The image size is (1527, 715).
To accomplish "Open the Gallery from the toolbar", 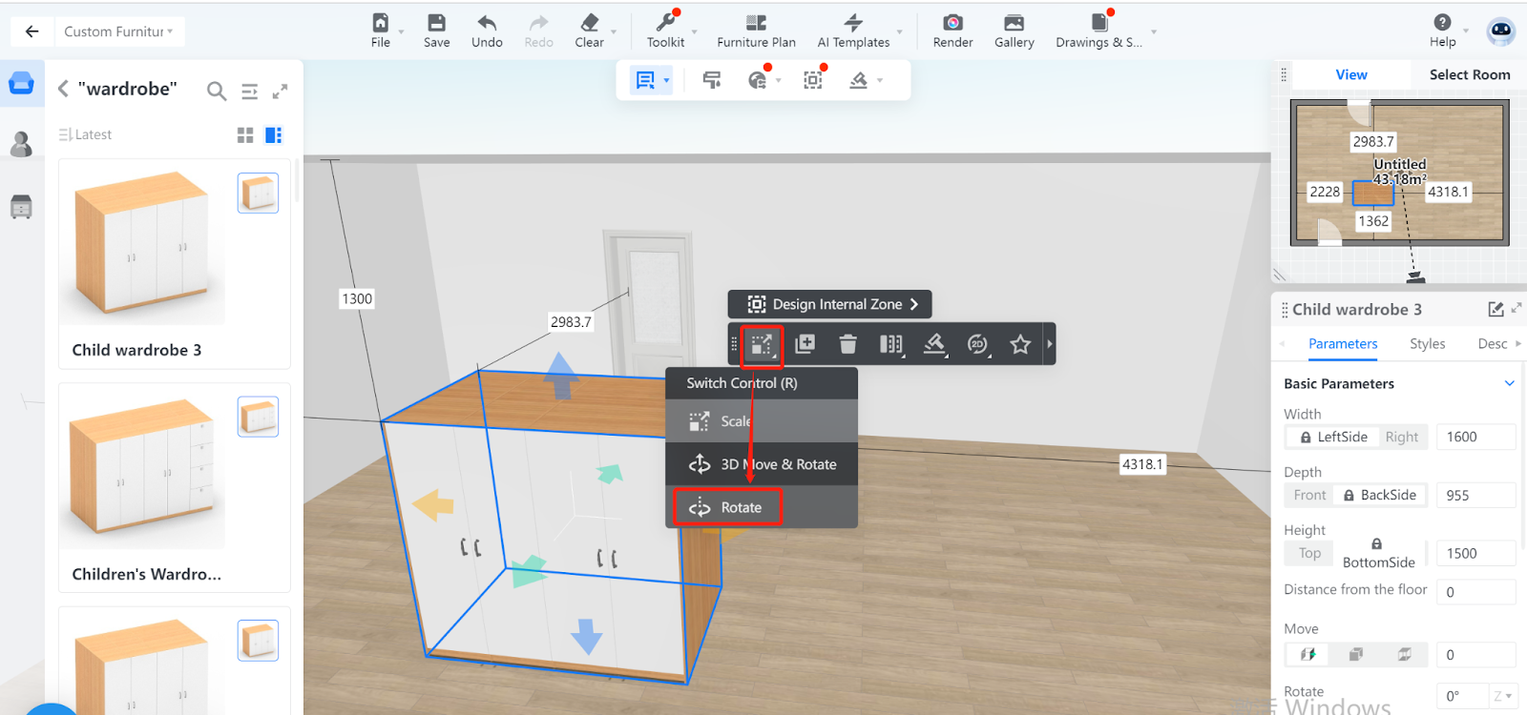I will click(1014, 23).
